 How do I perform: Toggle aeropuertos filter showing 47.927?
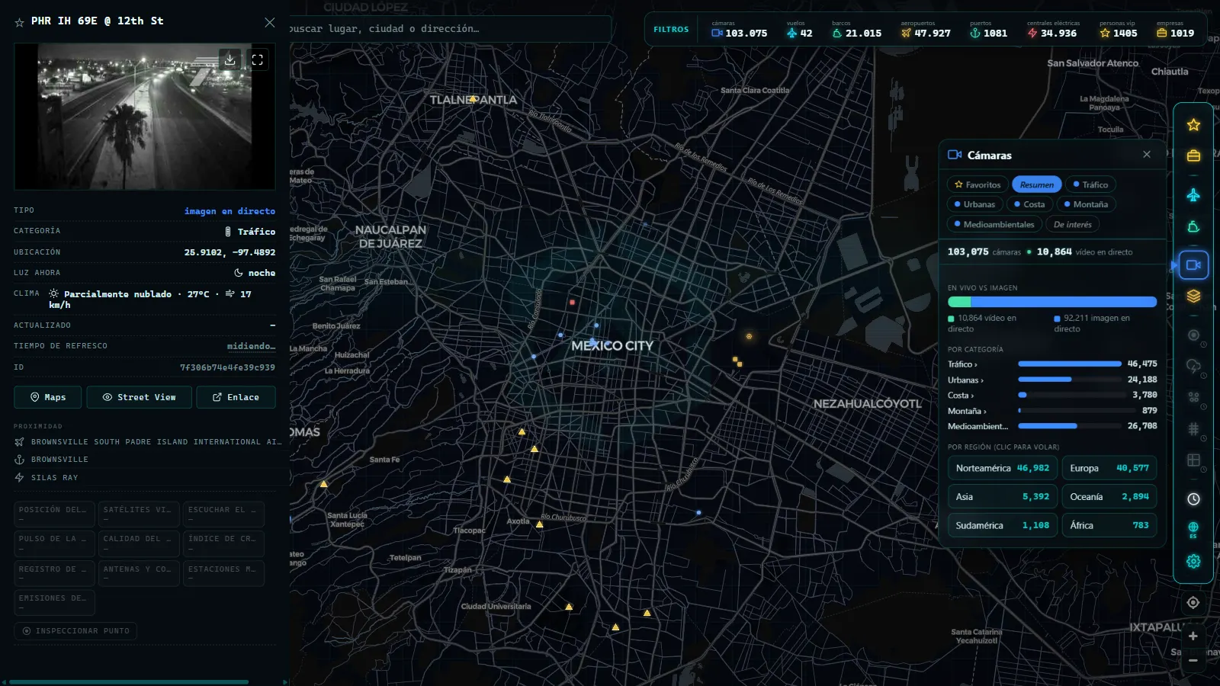tap(925, 30)
